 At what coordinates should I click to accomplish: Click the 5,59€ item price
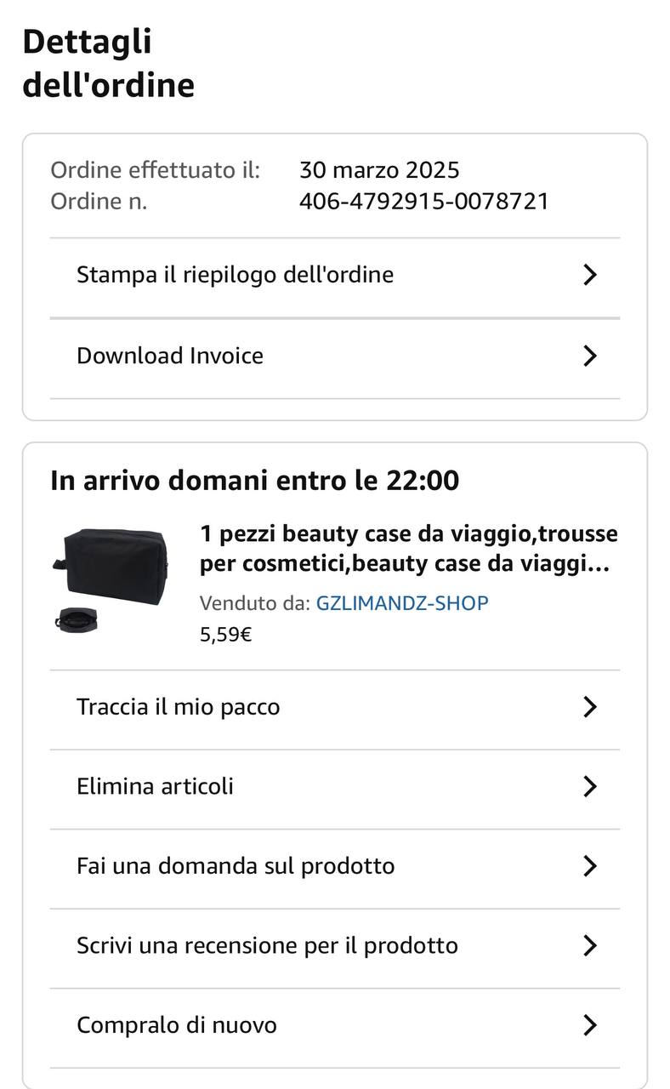[x=225, y=635]
